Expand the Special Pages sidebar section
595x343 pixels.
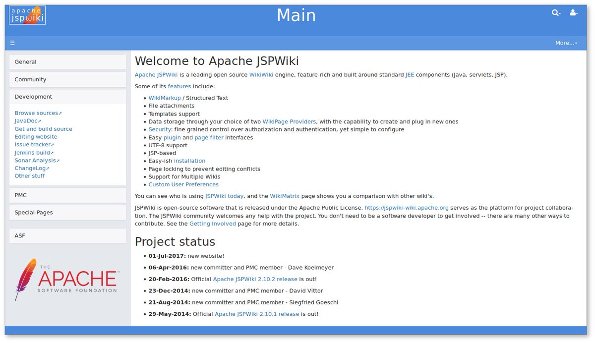(x=68, y=213)
